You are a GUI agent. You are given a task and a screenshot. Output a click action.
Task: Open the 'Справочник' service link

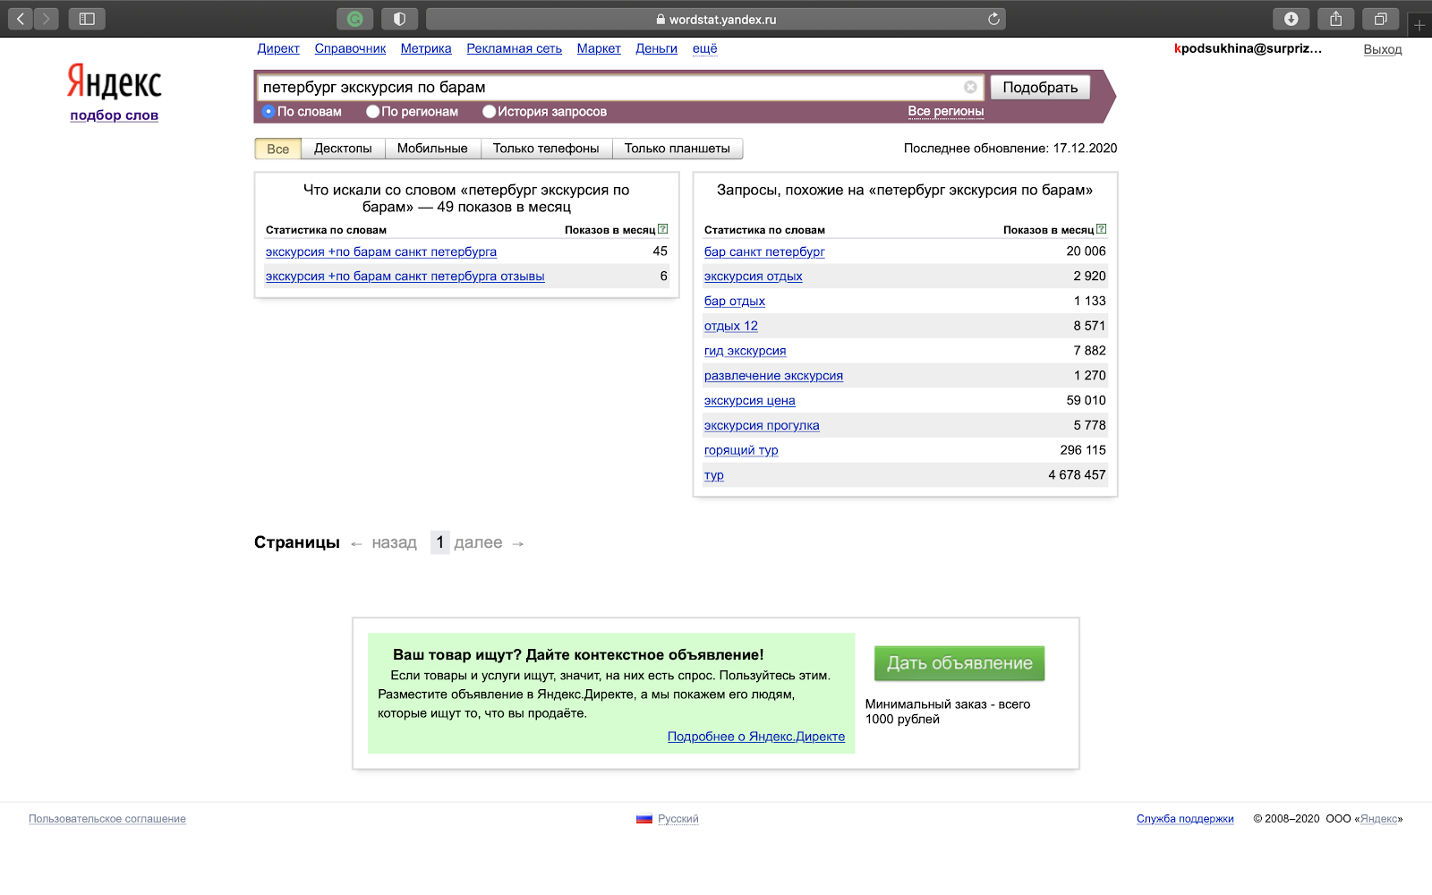click(350, 48)
